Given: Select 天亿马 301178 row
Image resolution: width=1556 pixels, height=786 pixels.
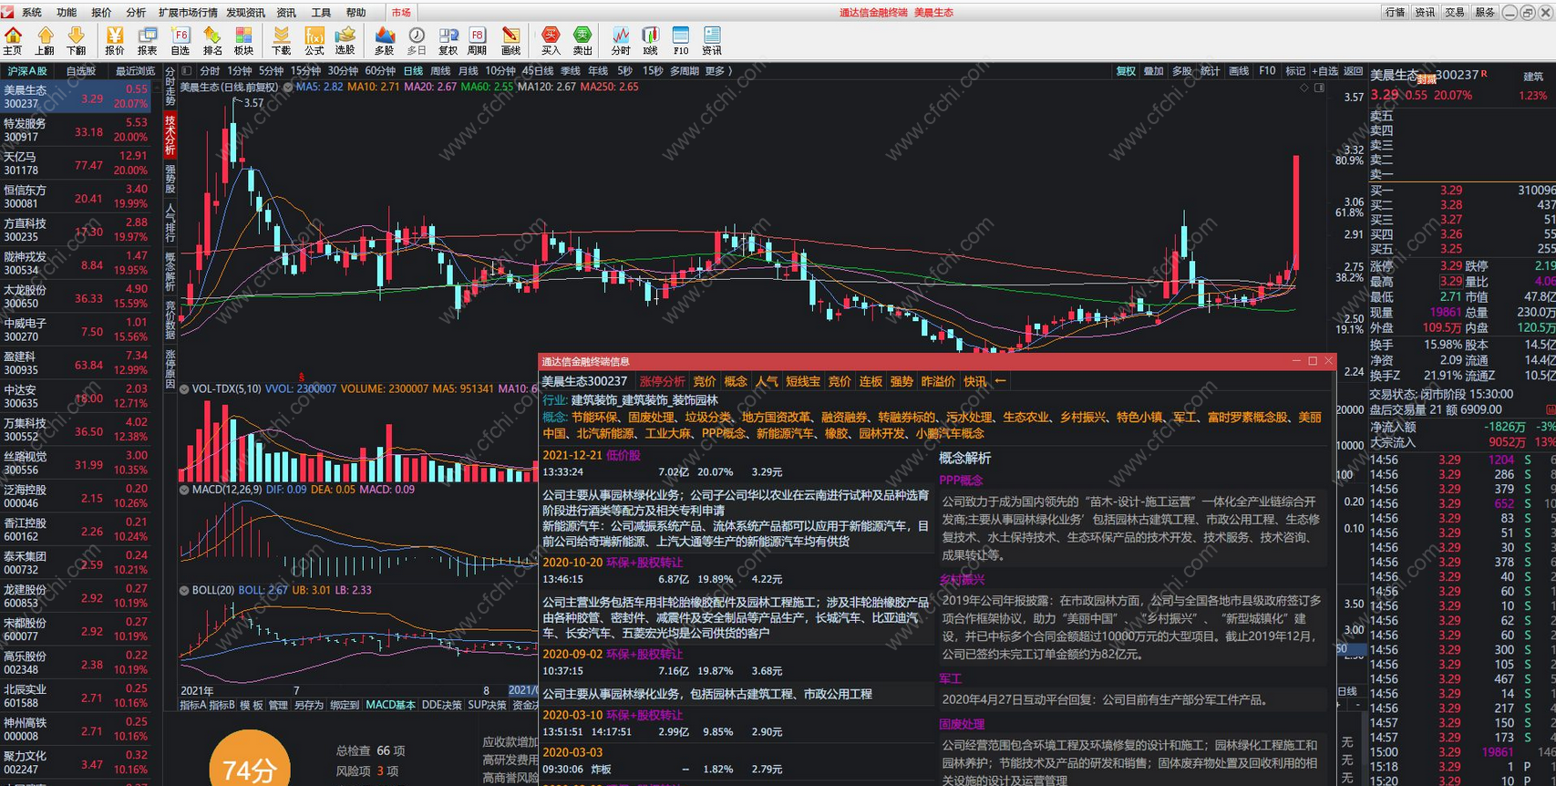Looking at the screenshot, I should (76, 163).
